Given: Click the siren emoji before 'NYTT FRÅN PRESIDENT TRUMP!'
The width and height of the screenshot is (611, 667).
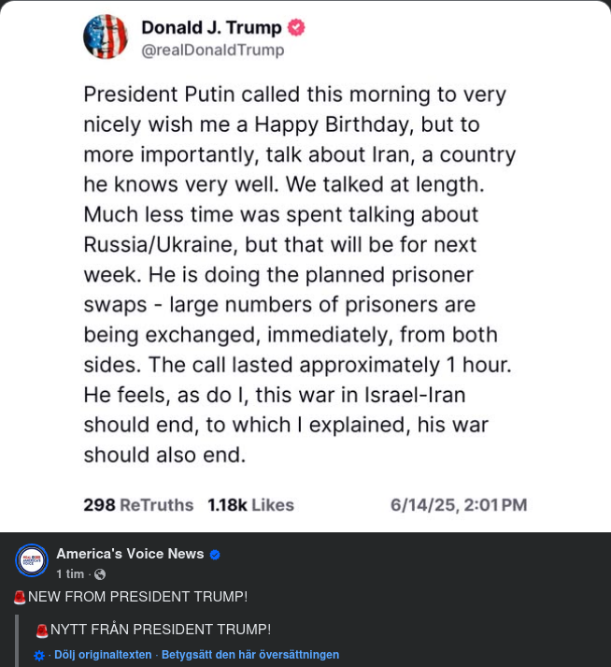Looking at the screenshot, I should pos(42,631).
